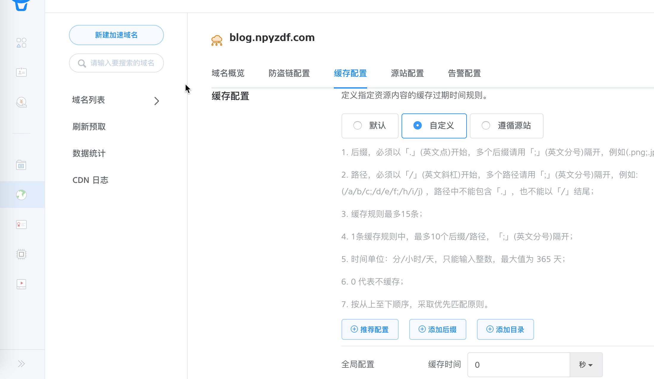Open the archive box sidebar icon
The image size is (654, 379).
(21, 165)
